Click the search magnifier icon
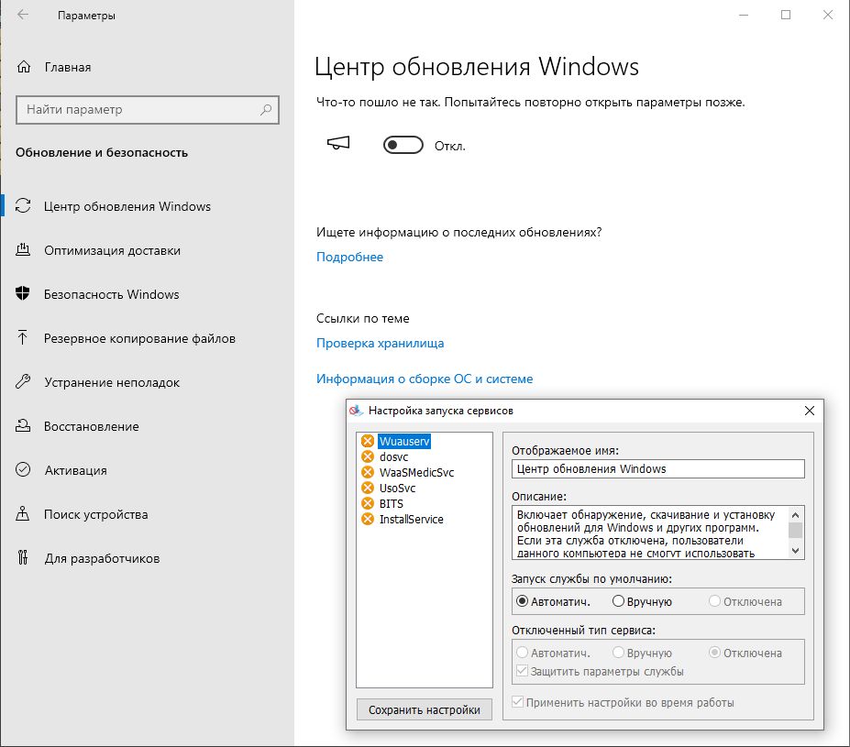The width and height of the screenshot is (850, 747). 266,109
